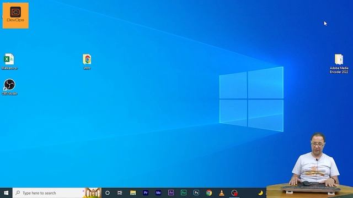Select the OBS Studio desktop shortcut
The width and height of the screenshot is (353, 198).
click(9, 87)
